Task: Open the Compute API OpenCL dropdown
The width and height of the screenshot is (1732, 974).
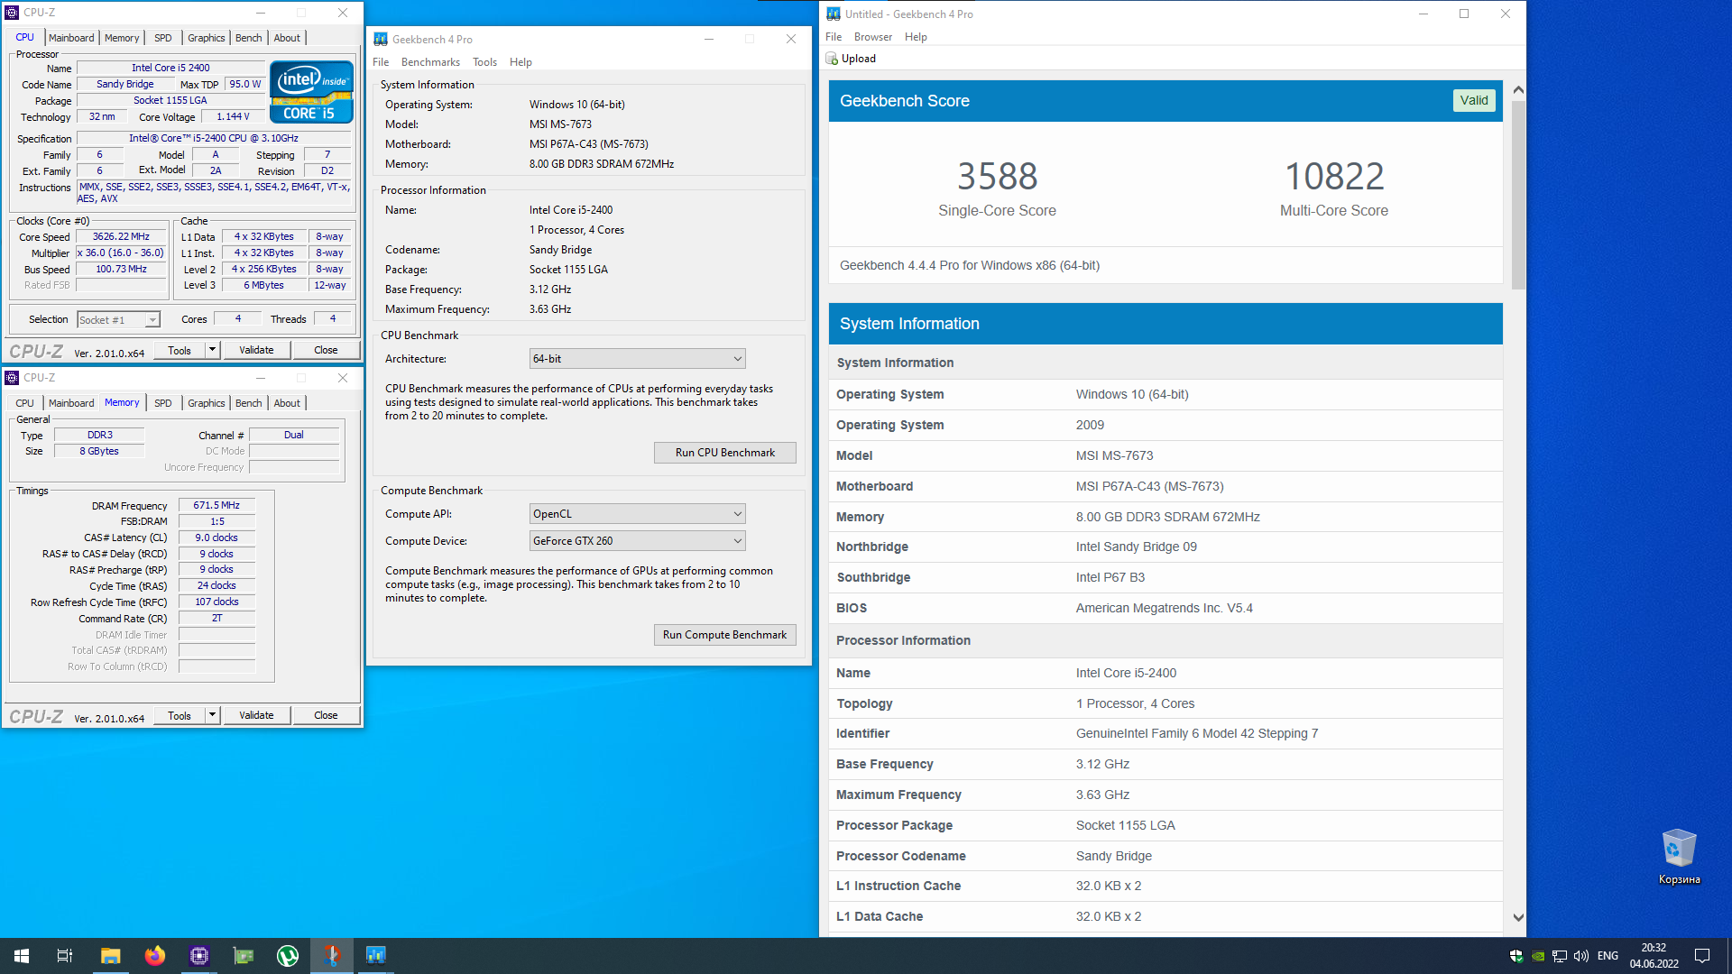Action: click(637, 514)
